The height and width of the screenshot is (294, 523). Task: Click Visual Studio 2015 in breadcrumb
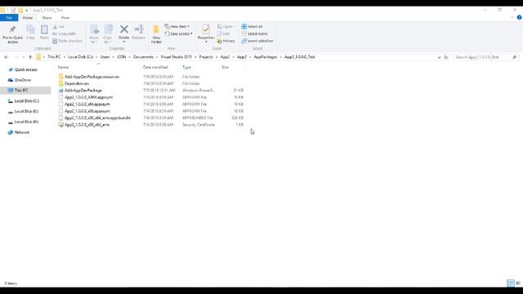(x=177, y=57)
